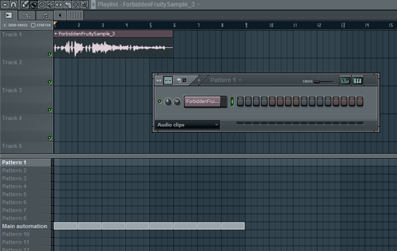
Task: Adjust the Swing slider
Action: pos(324,81)
